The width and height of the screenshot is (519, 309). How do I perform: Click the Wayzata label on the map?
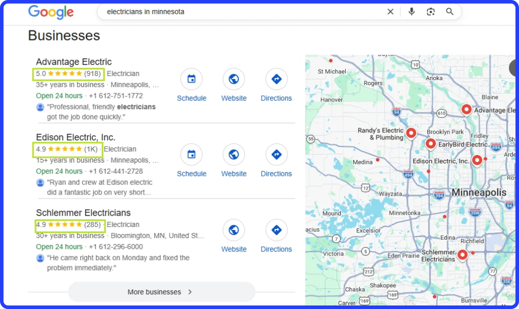click(x=390, y=194)
